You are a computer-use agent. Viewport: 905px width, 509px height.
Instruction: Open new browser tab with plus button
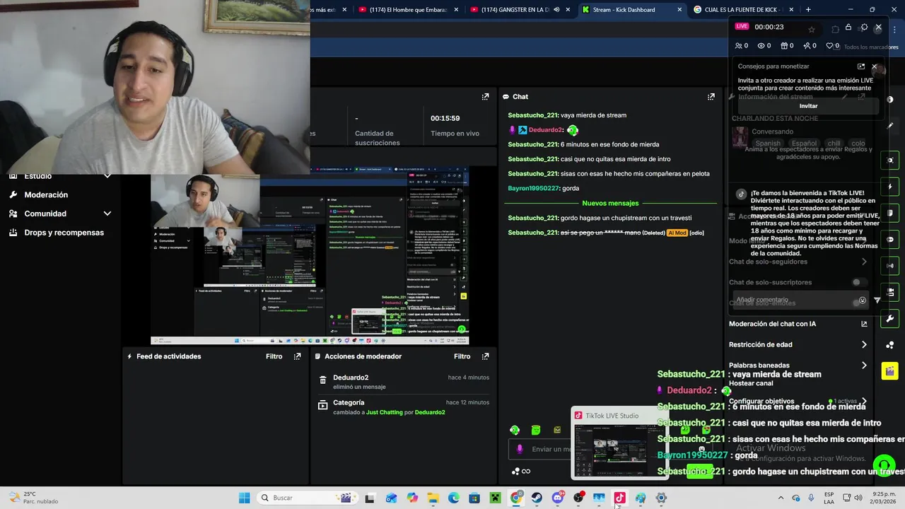click(808, 10)
